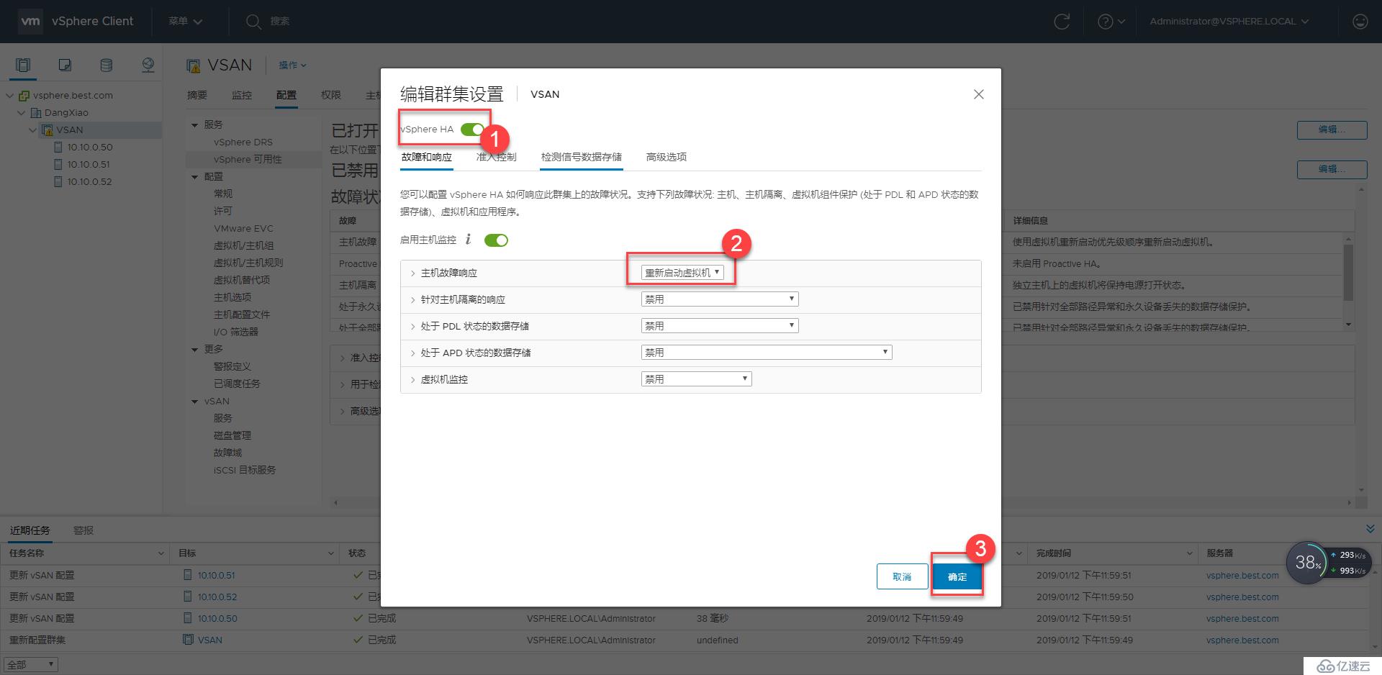1382x675 pixels.
Task: Click the DangXiao datacenter icon
Action: 36,112
